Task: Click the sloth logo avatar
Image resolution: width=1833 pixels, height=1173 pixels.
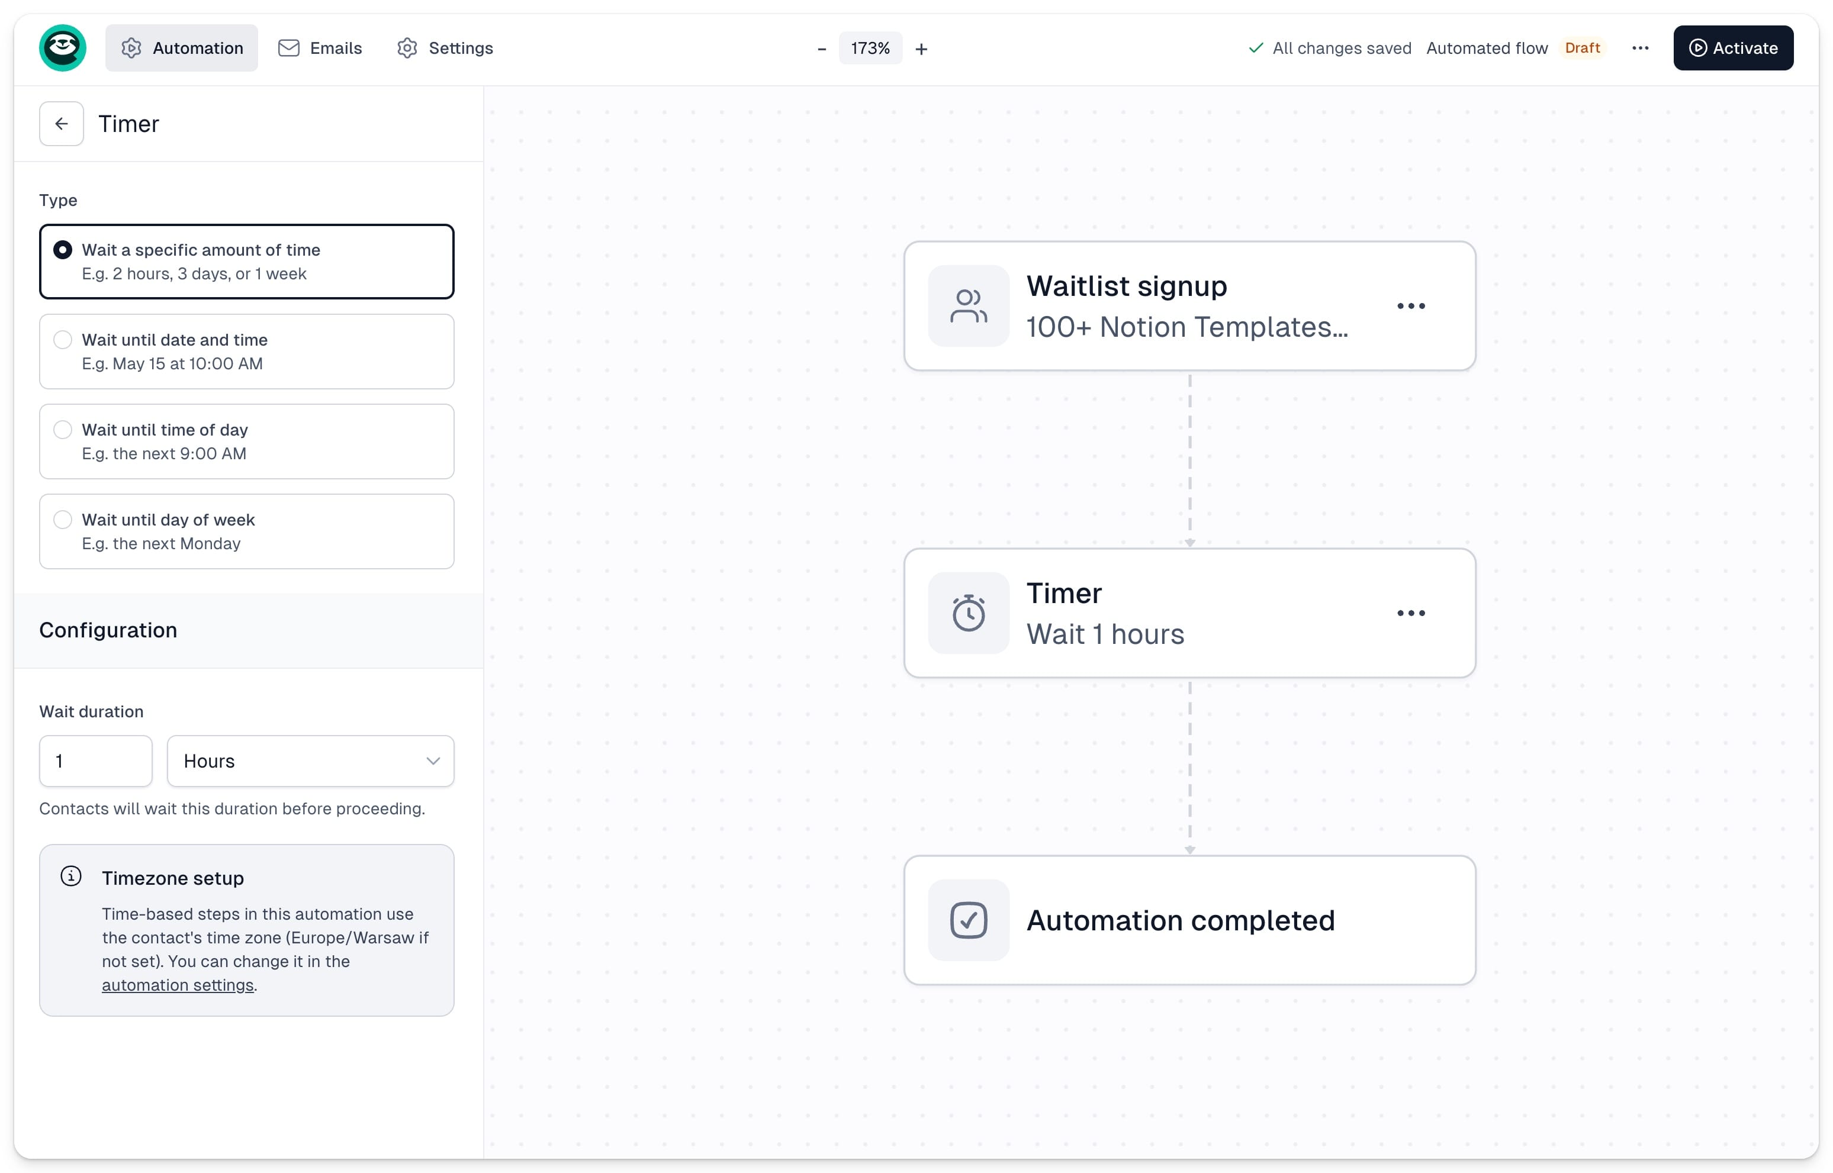Action: click(x=63, y=48)
